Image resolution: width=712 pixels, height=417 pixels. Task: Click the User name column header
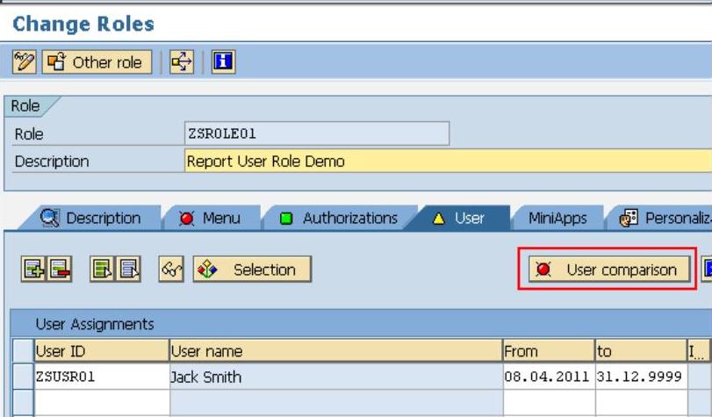(336, 351)
